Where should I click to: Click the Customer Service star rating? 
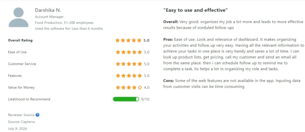[x=128, y=64]
